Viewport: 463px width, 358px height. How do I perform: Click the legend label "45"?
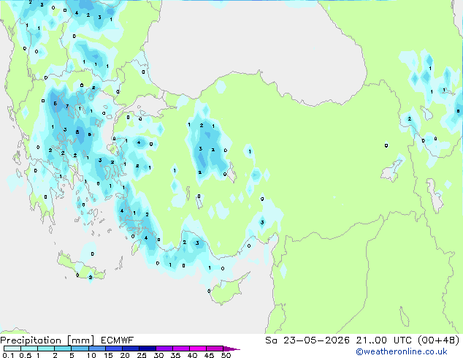[210, 355]
